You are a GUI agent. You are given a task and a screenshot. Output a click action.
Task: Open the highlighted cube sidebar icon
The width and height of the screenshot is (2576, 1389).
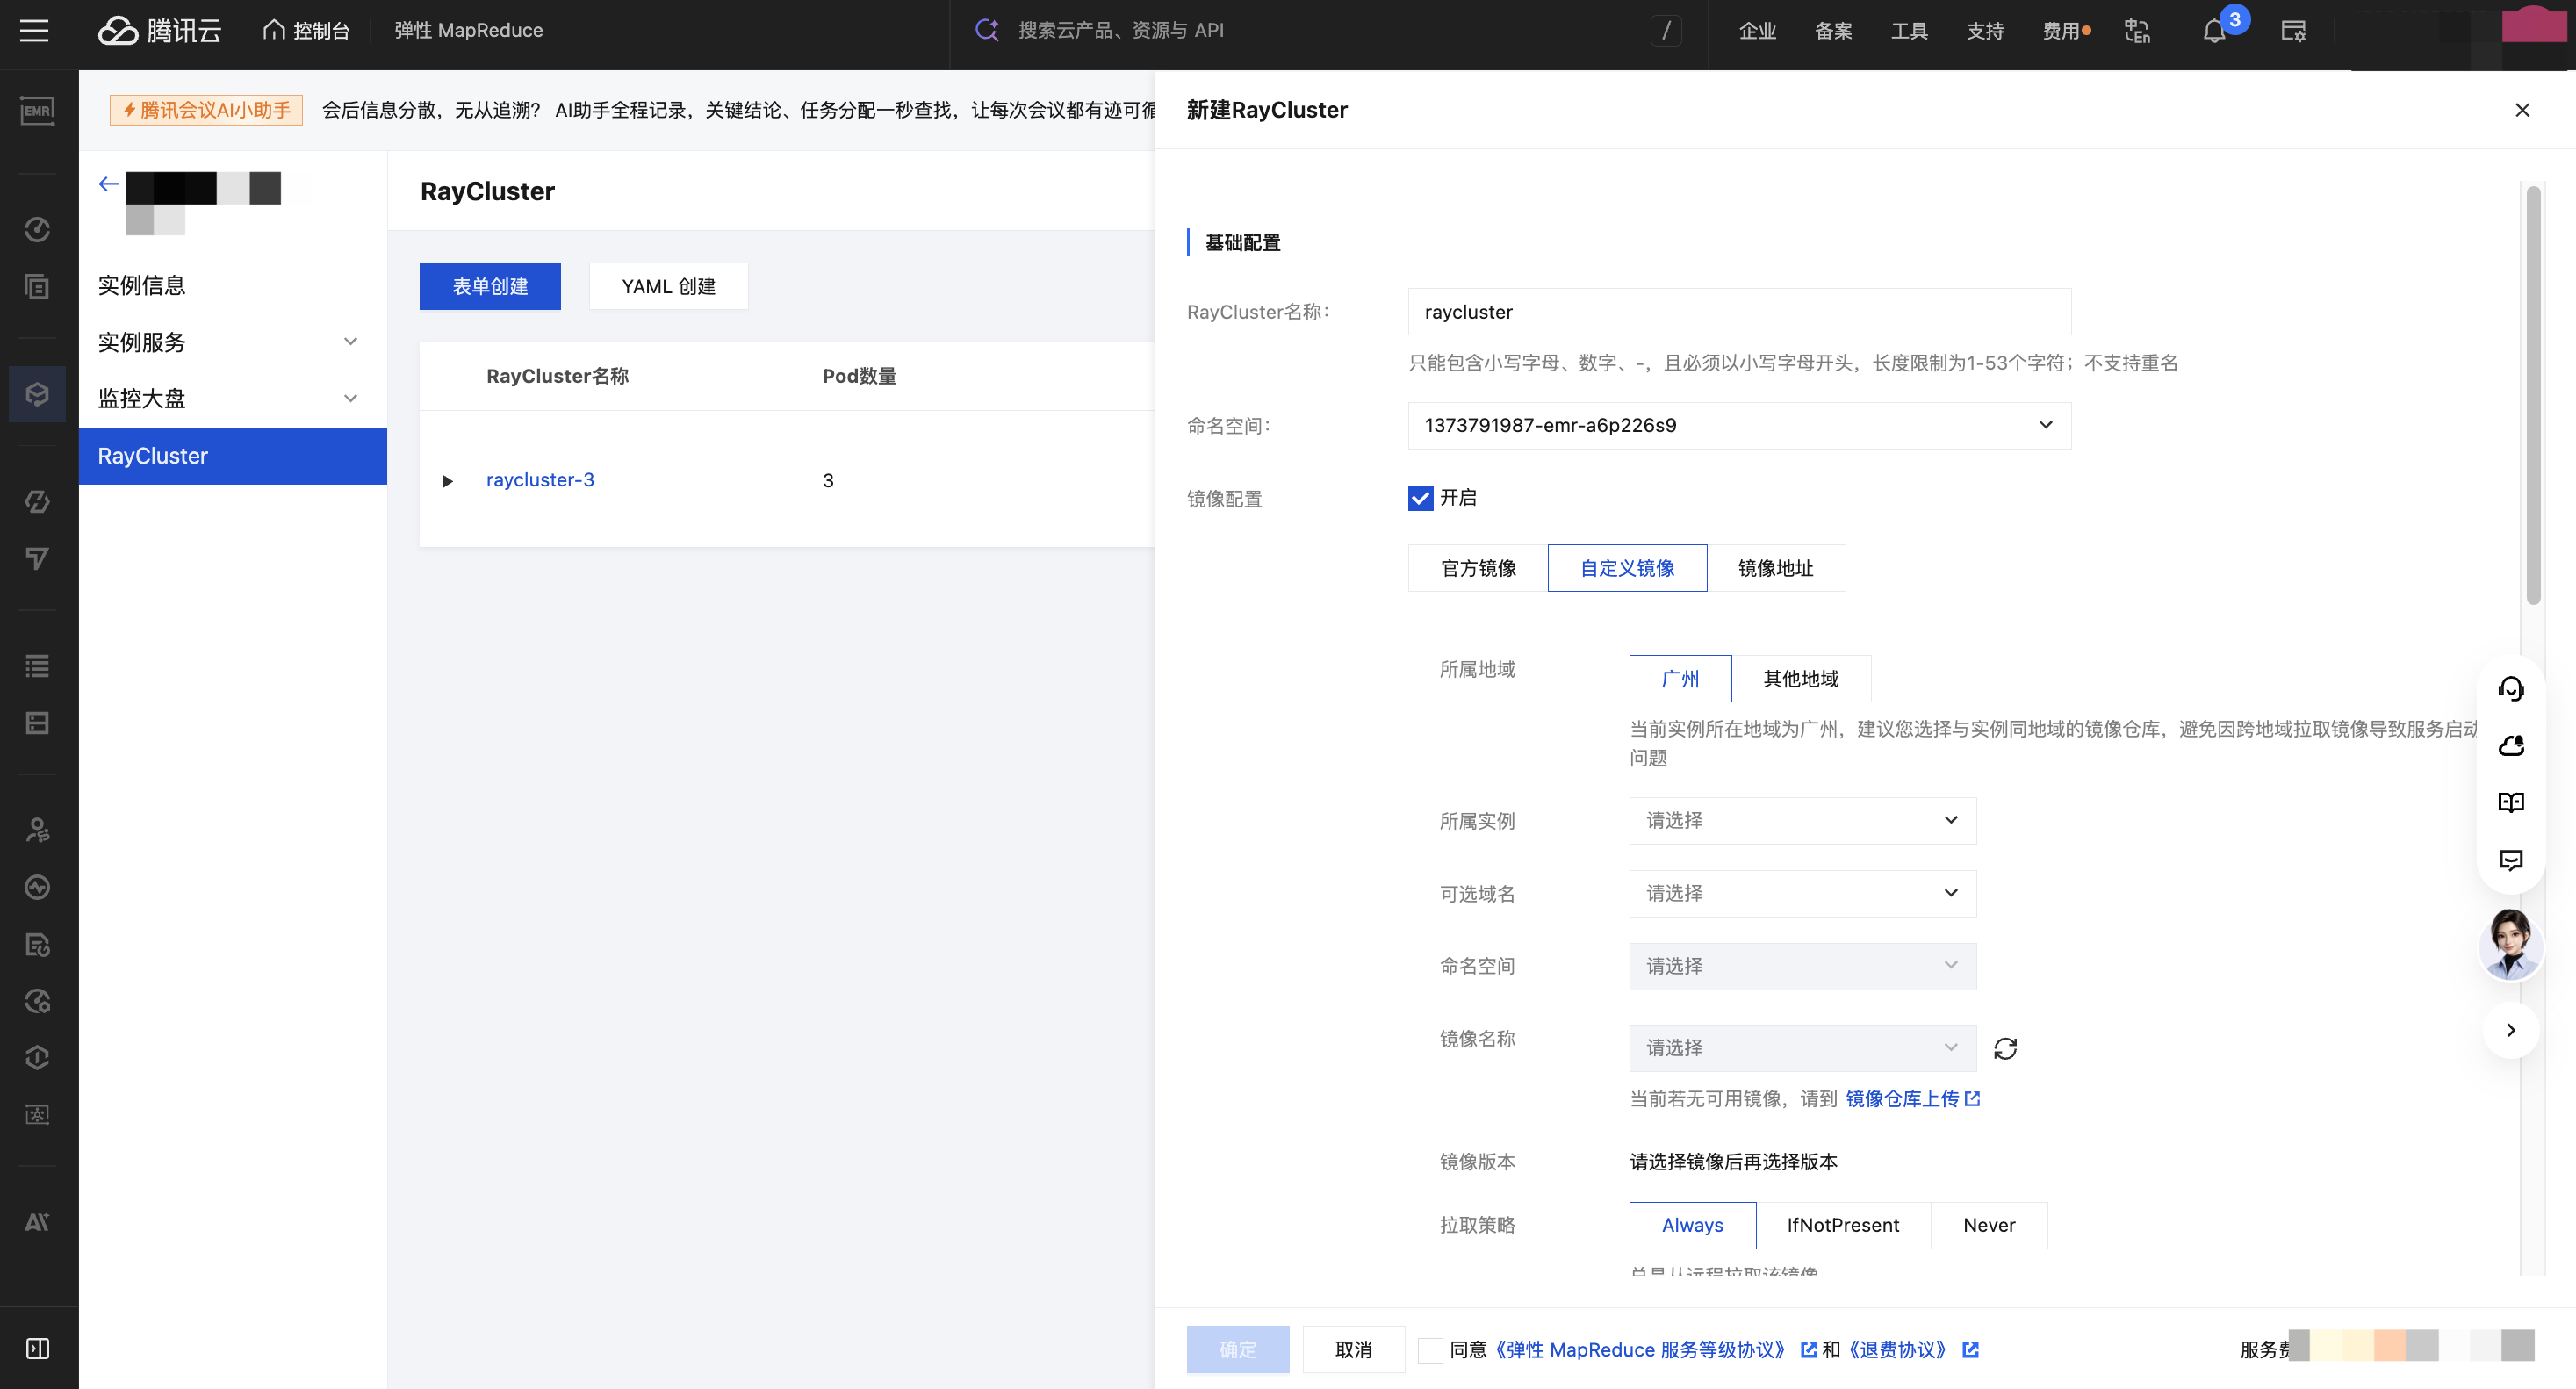point(37,394)
